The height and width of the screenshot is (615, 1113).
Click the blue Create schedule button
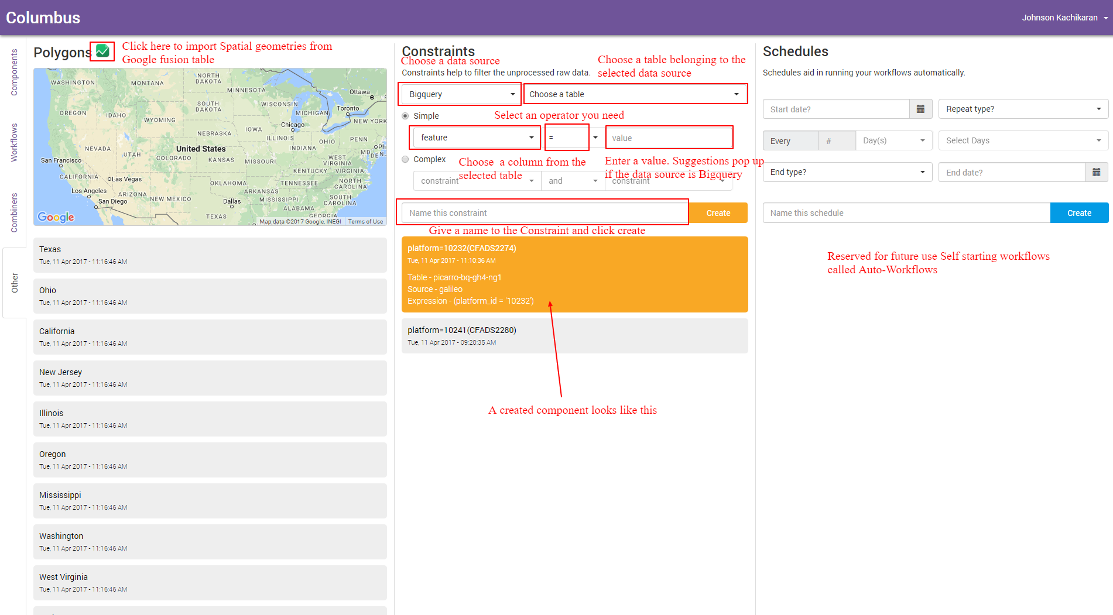tap(1079, 213)
